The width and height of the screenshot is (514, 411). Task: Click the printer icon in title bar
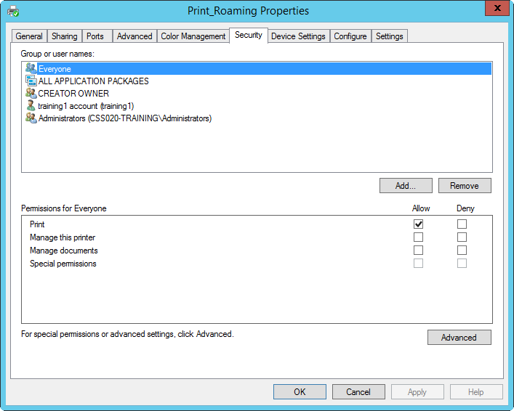coord(12,11)
